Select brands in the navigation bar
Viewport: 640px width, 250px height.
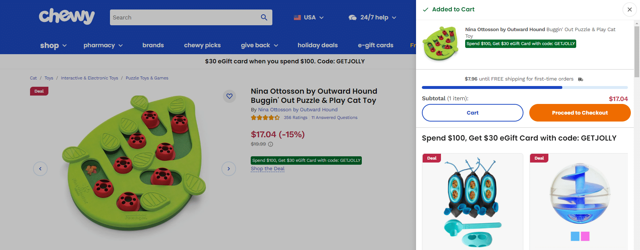point(153,45)
